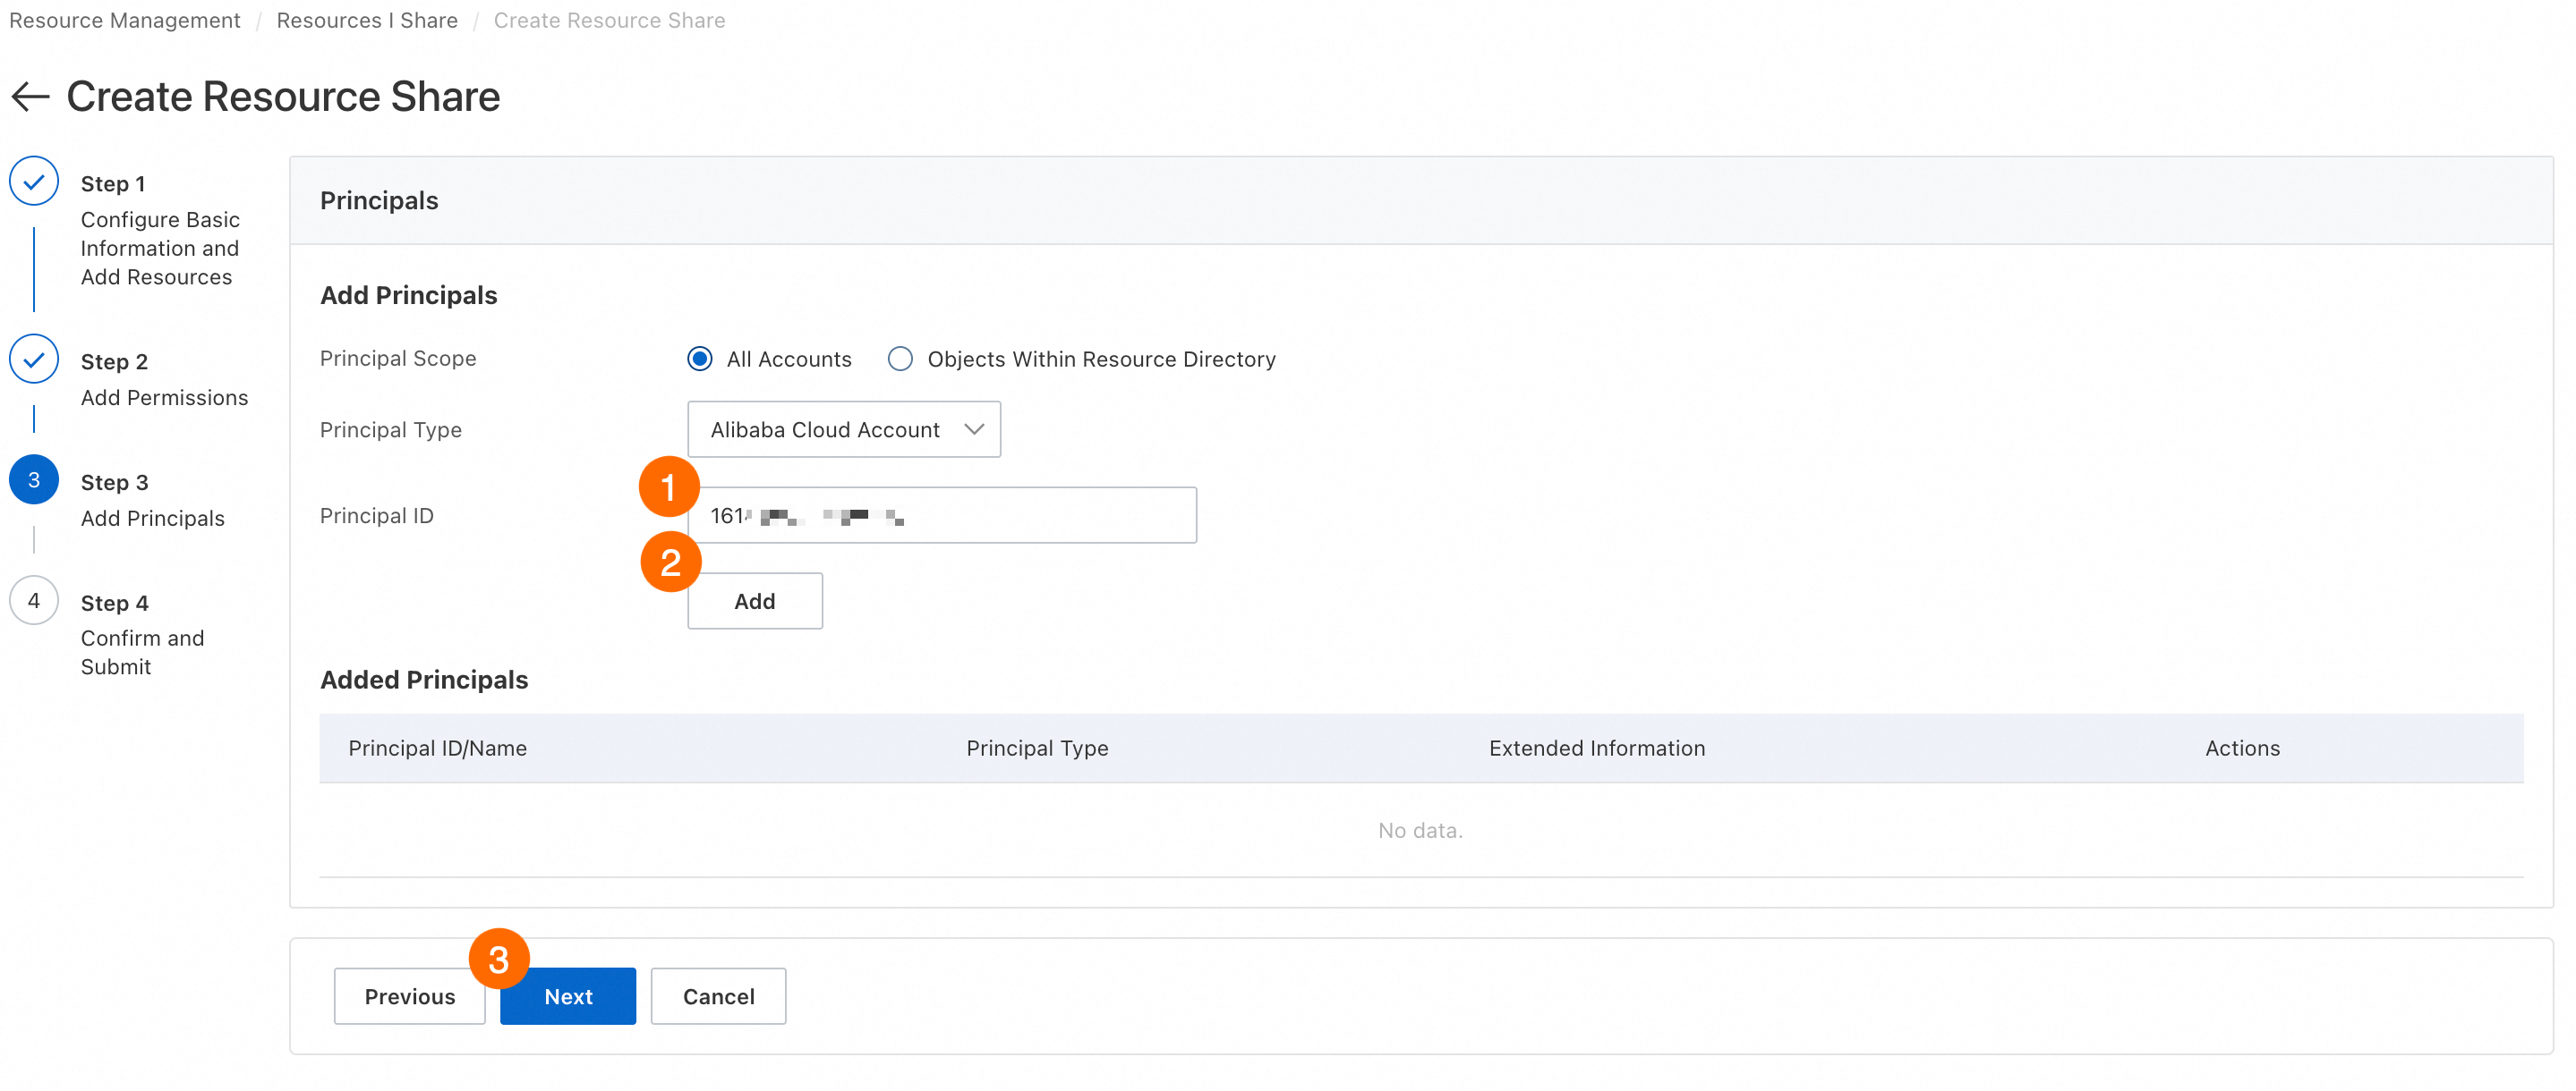Image resolution: width=2576 pixels, height=1091 pixels.
Task: Click the orange callout badge numbered 2
Action: (x=670, y=562)
